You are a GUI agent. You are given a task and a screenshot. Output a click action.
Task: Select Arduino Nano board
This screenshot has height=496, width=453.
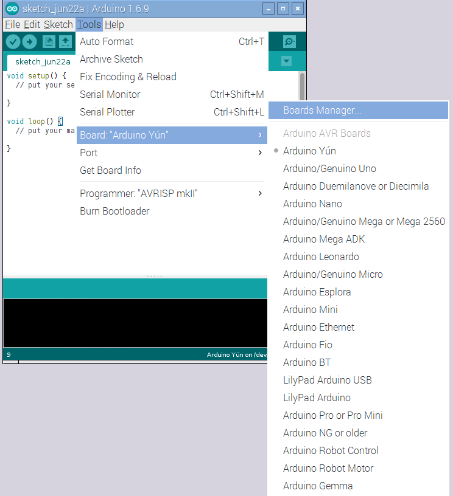pos(358,204)
